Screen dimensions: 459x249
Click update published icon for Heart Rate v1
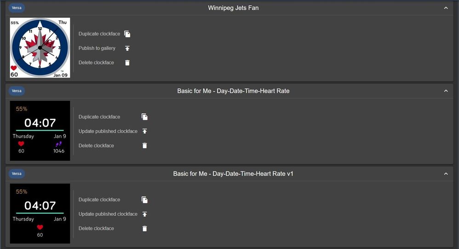click(144, 214)
